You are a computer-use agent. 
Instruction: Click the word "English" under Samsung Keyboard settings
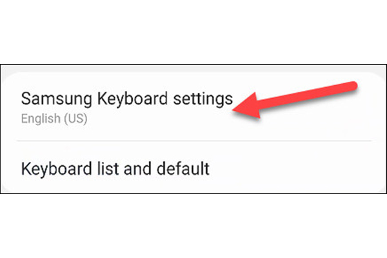[35, 119]
